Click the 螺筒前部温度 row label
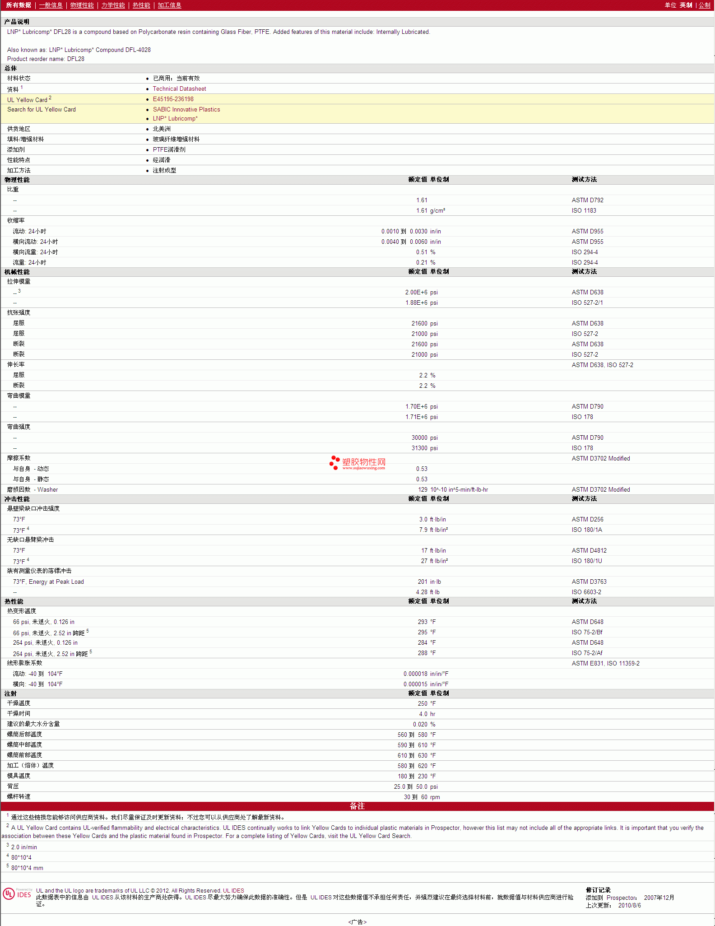Viewport: 715px width, 926px height. [25, 755]
